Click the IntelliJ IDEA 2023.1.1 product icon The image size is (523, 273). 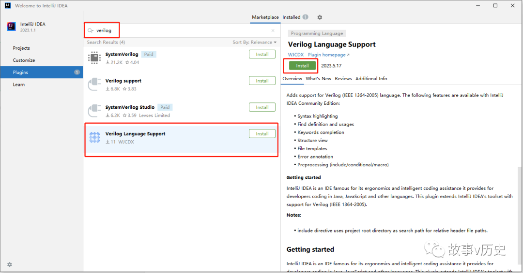click(11, 27)
